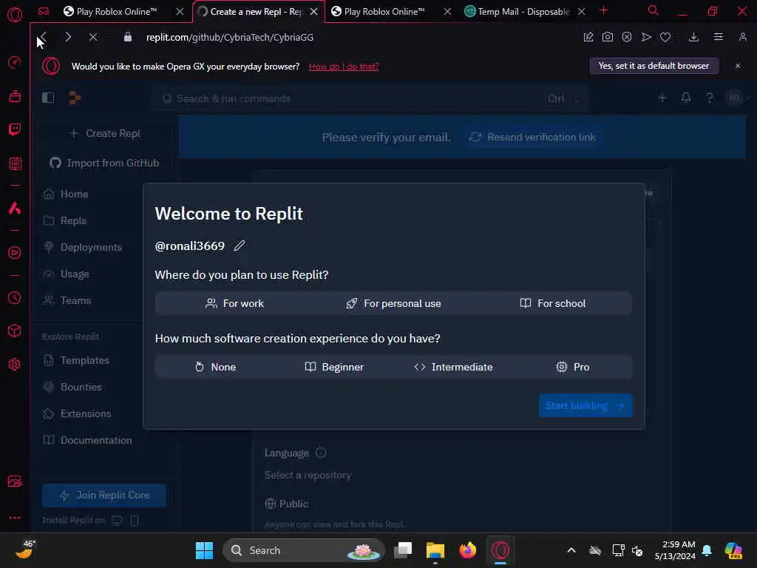Select For work option
Viewport: 757px width, 568px height.
(x=234, y=303)
